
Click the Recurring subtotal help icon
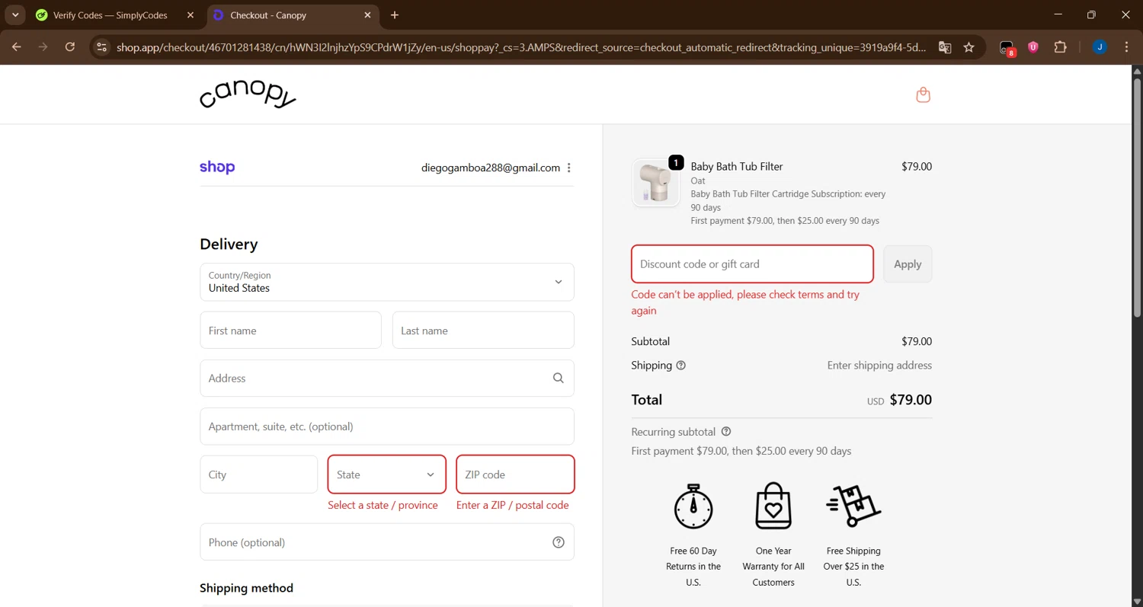click(x=726, y=432)
